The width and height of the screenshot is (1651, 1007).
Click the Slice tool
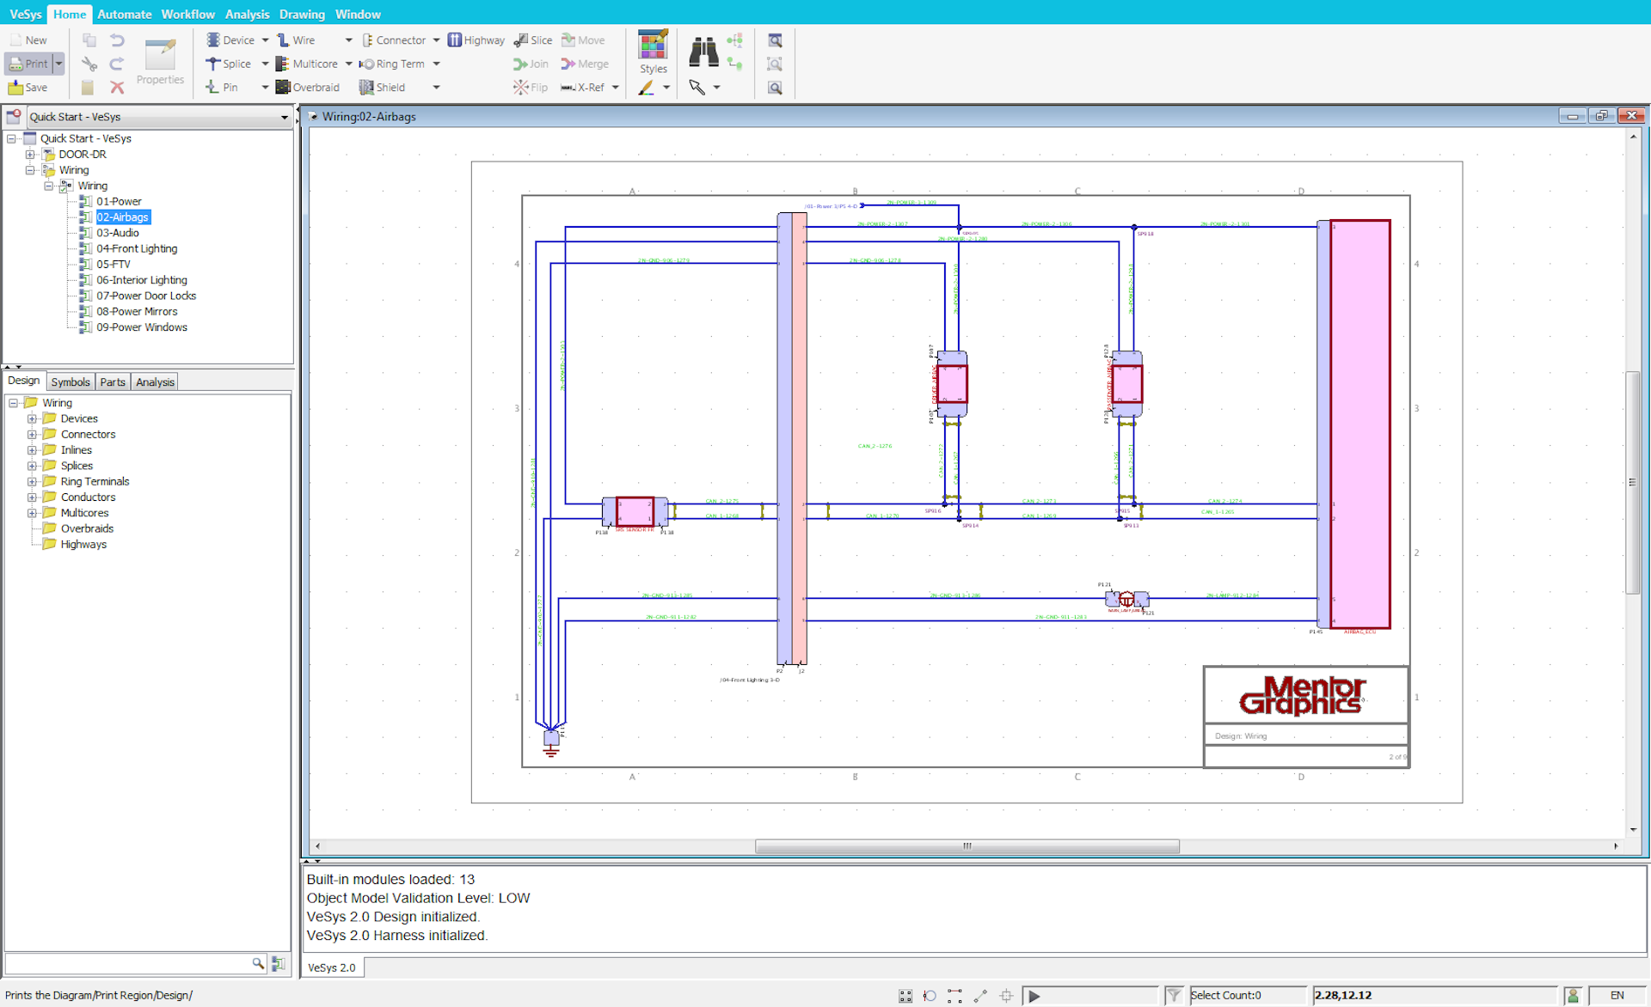tap(533, 40)
